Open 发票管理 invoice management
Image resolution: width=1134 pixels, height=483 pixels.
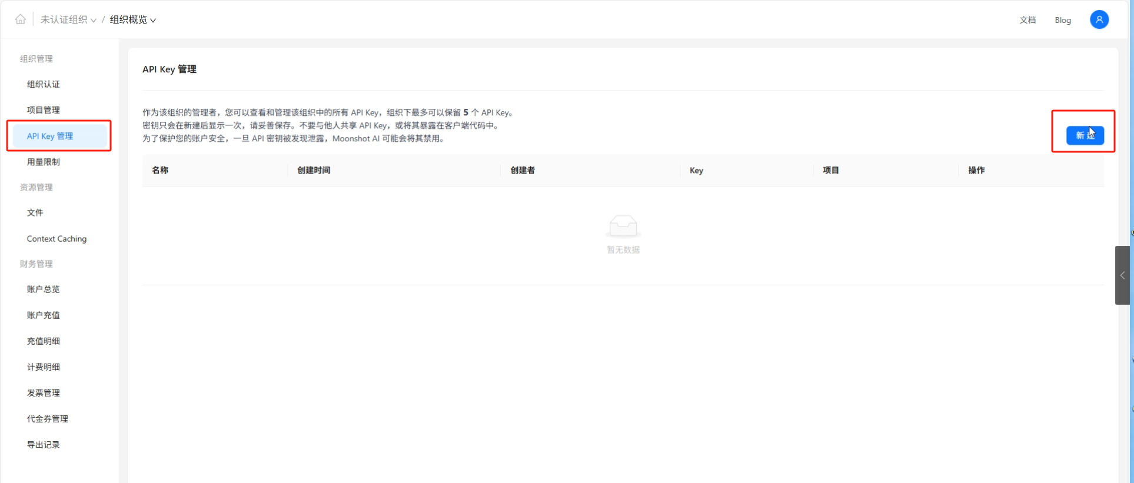(44, 392)
